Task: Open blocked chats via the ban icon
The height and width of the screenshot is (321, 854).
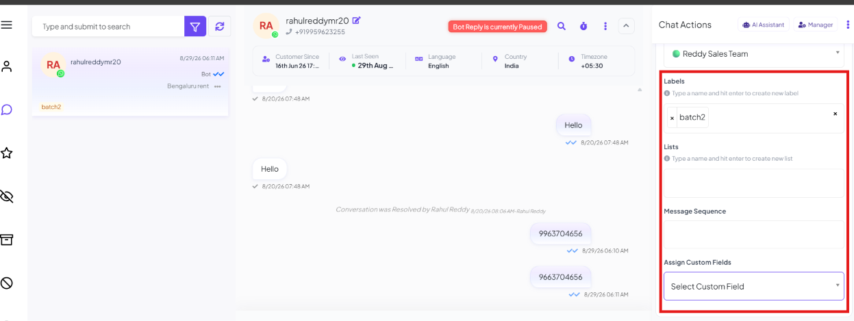Action: [x=7, y=283]
